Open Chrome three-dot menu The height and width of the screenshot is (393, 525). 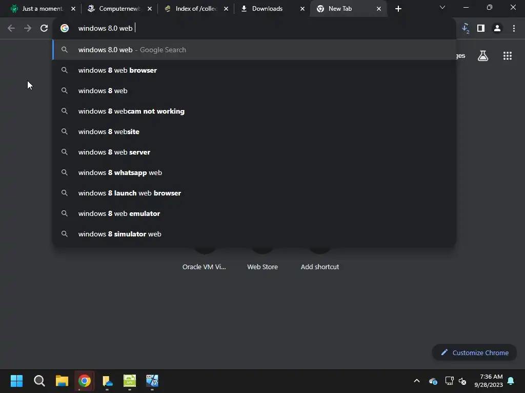pos(514,29)
